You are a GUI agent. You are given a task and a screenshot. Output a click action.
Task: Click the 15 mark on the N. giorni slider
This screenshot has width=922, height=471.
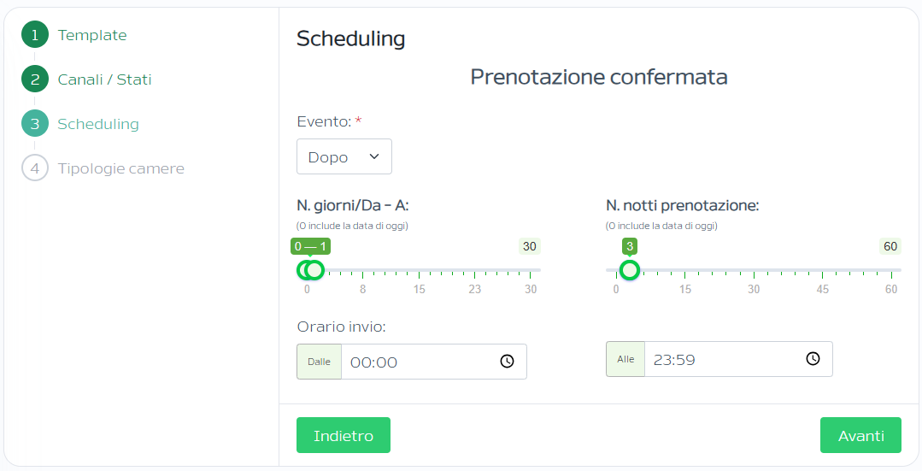coord(420,289)
